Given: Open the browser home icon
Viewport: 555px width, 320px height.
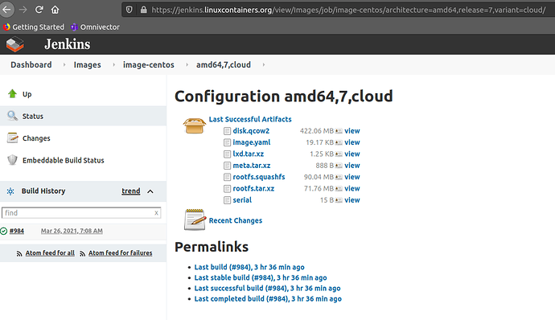Looking at the screenshot, I should [x=55, y=10].
